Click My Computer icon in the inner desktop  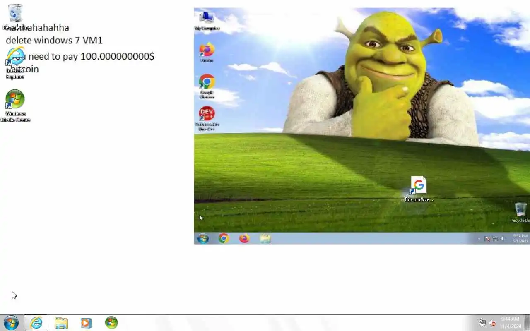207,21
